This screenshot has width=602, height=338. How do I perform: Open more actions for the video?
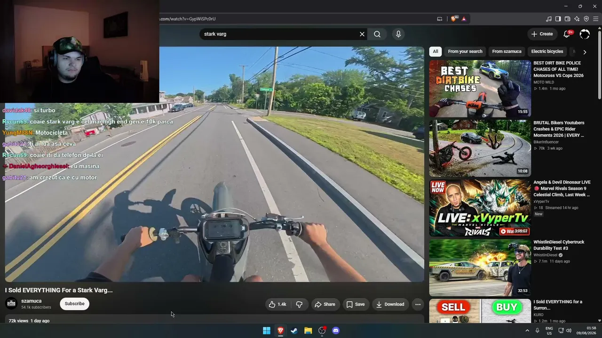418,304
